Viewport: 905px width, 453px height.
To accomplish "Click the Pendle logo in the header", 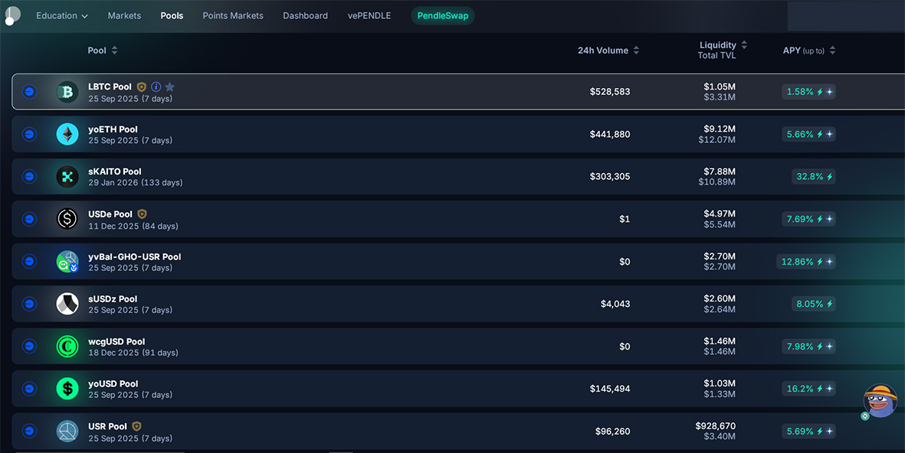I will click(12, 15).
